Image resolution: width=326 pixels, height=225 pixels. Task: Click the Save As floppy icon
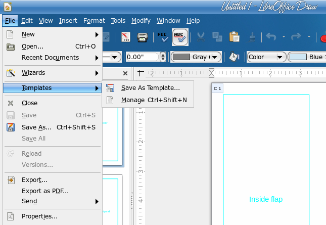coord(11,127)
